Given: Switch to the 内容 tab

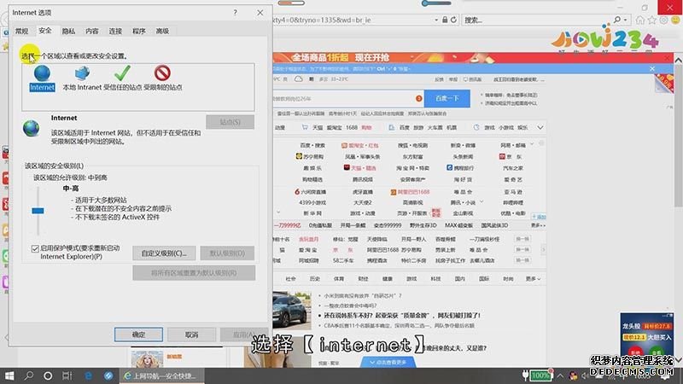Looking at the screenshot, I should coord(92,31).
